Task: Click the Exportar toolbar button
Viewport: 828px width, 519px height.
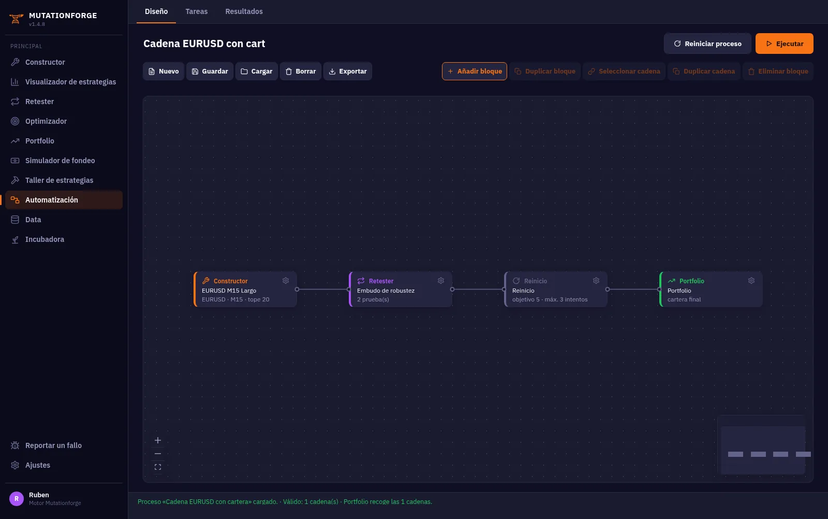Action: pyautogui.click(x=348, y=71)
